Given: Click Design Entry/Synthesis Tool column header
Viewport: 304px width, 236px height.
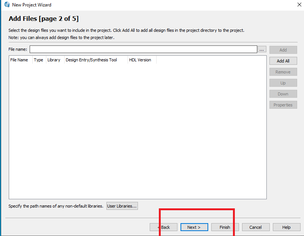Looking at the screenshot, I should pyautogui.click(x=96, y=60).
